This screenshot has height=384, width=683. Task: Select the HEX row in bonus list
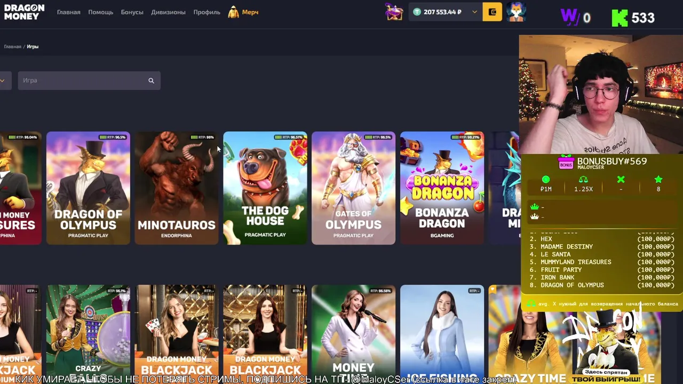(602, 239)
